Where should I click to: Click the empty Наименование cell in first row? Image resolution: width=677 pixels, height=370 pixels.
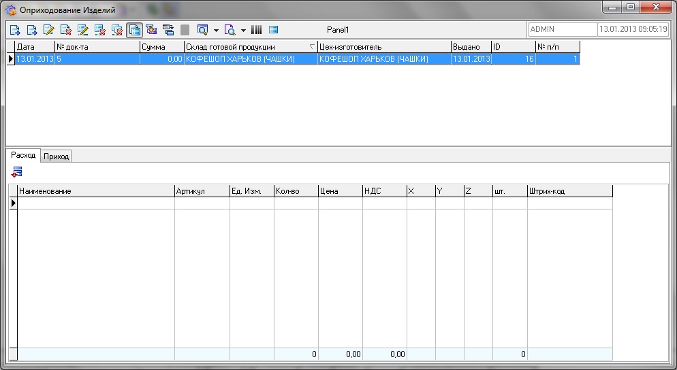[x=95, y=203]
